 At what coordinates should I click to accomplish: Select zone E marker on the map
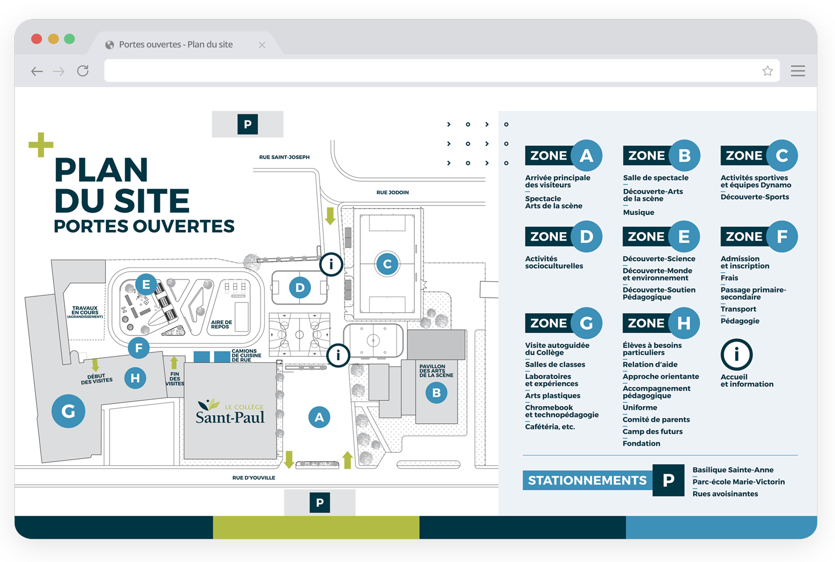(146, 284)
